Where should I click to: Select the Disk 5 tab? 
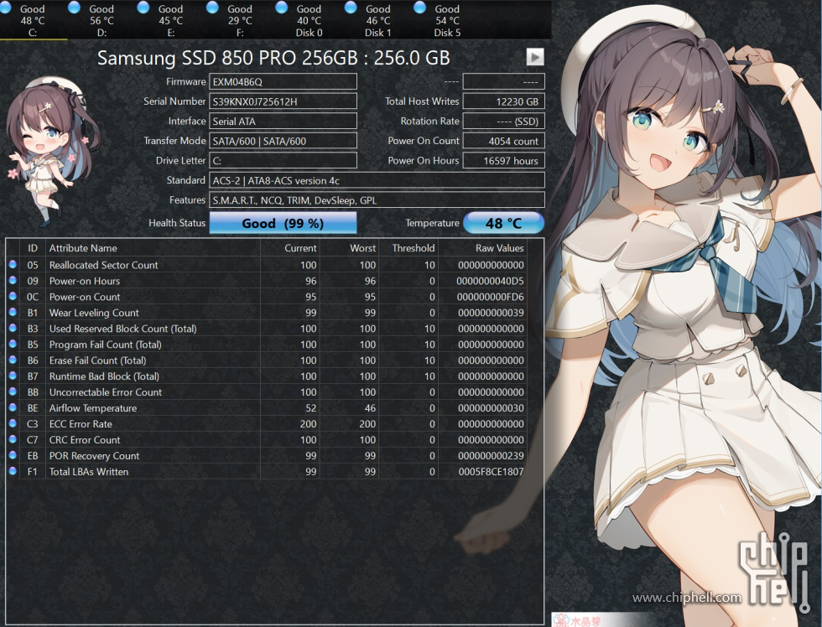447,20
